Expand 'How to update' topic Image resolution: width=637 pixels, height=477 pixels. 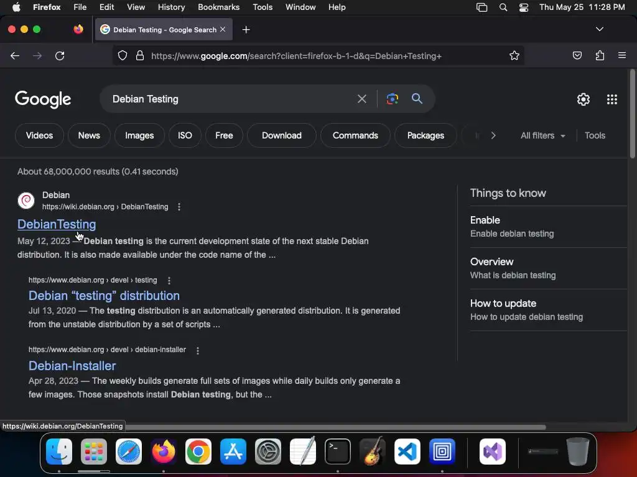[x=549, y=310]
